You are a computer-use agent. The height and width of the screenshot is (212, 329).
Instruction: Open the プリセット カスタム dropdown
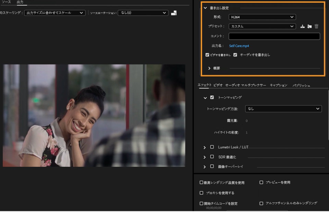[x=263, y=26]
